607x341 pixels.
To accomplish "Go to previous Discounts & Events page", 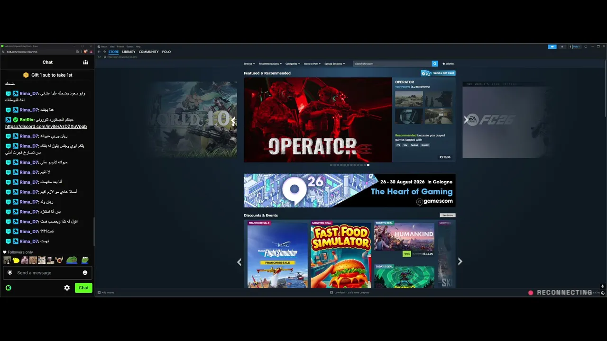I will click(x=239, y=261).
